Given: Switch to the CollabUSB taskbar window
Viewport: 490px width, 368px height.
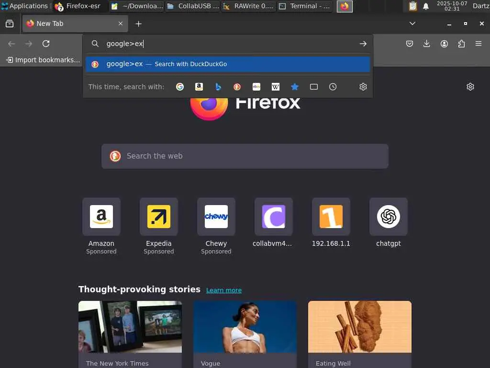Looking at the screenshot, I should click(193, 6).
